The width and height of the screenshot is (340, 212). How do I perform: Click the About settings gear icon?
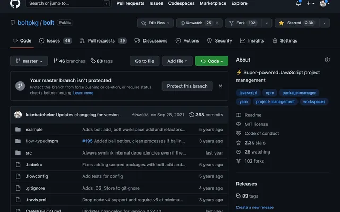pos(327,60)
